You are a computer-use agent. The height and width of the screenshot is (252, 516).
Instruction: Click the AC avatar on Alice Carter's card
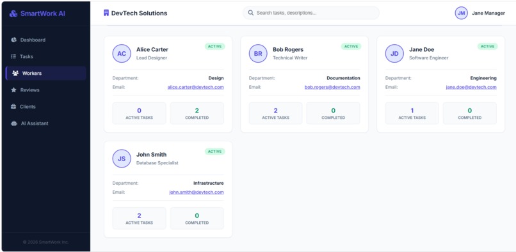pyautogui.click(x=122, y=53)
